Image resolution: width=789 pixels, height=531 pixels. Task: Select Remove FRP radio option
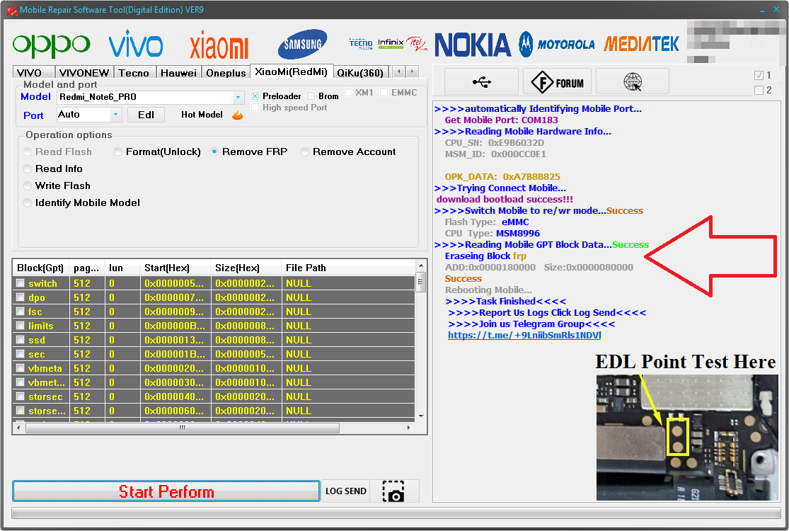214,152
